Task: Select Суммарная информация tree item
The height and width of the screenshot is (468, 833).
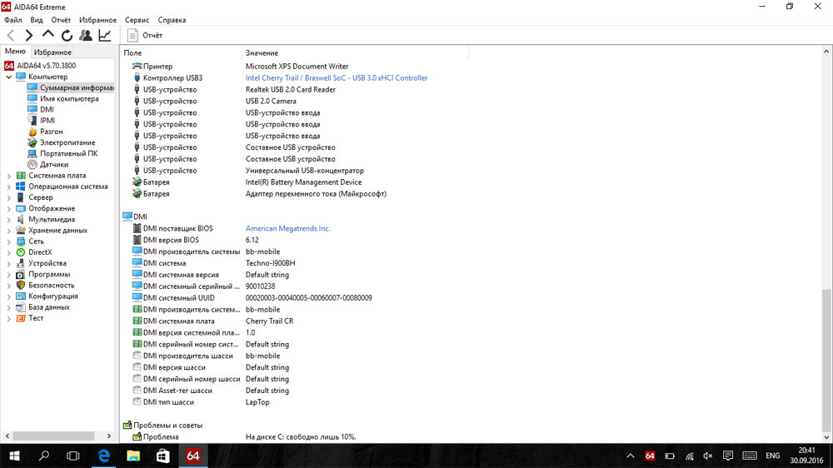Action: [70, 87]
